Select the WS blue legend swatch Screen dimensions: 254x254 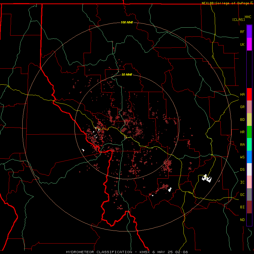pyautogui.click(x=249, y=157)
